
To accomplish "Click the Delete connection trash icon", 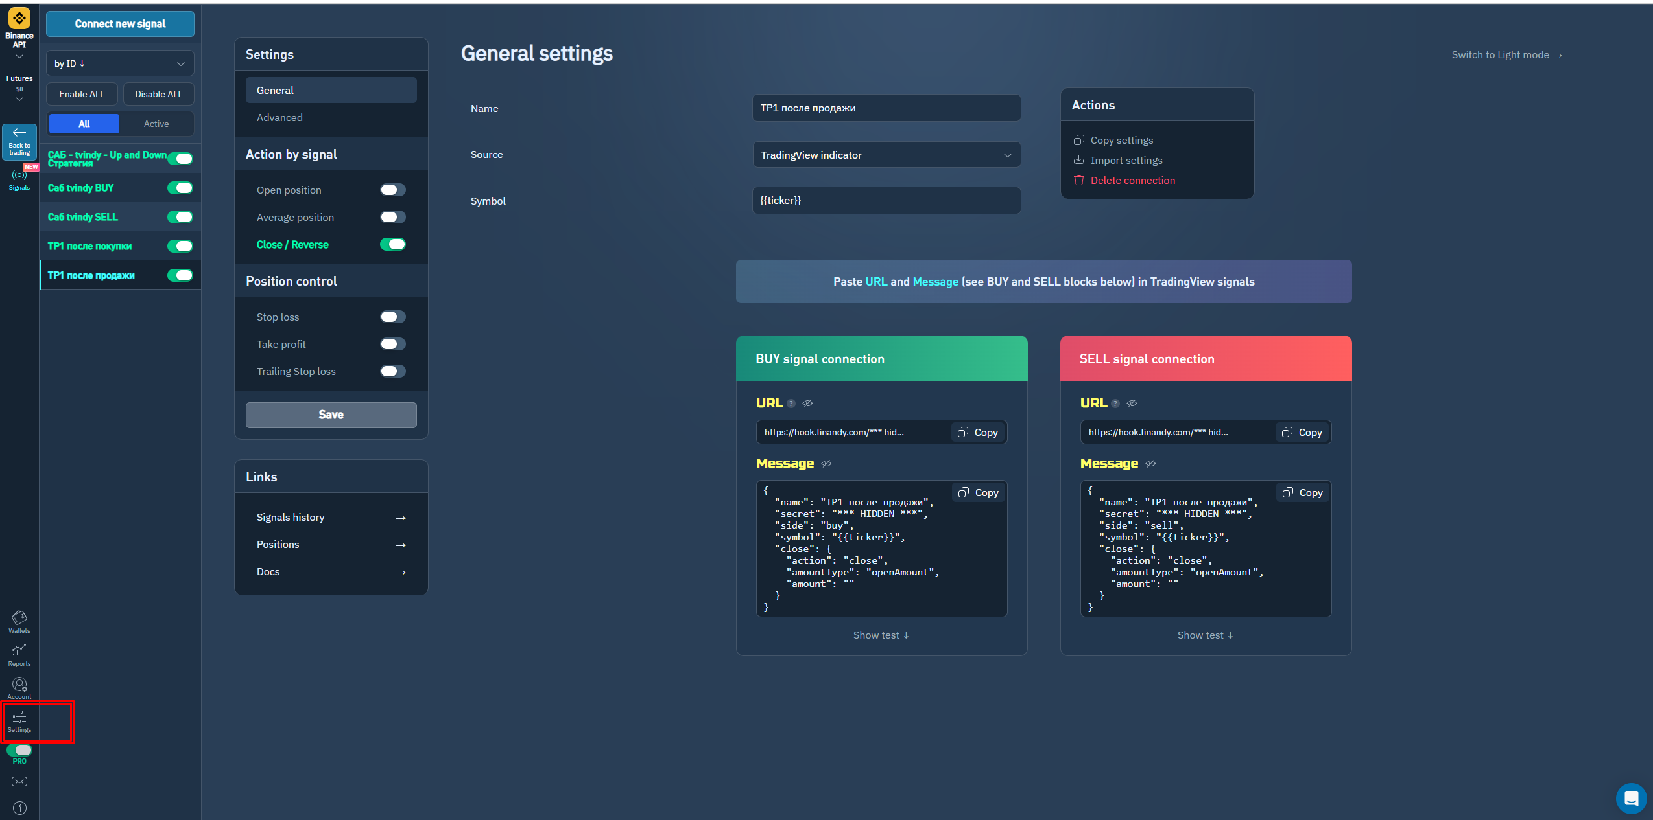I will (1078, 180).
